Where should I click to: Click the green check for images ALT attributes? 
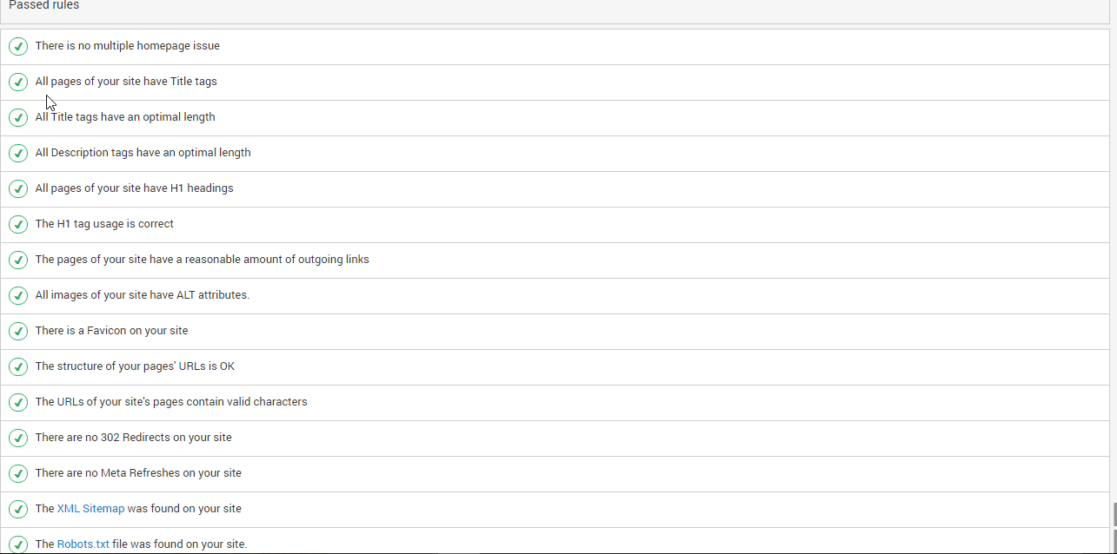[x=18, y=295]
